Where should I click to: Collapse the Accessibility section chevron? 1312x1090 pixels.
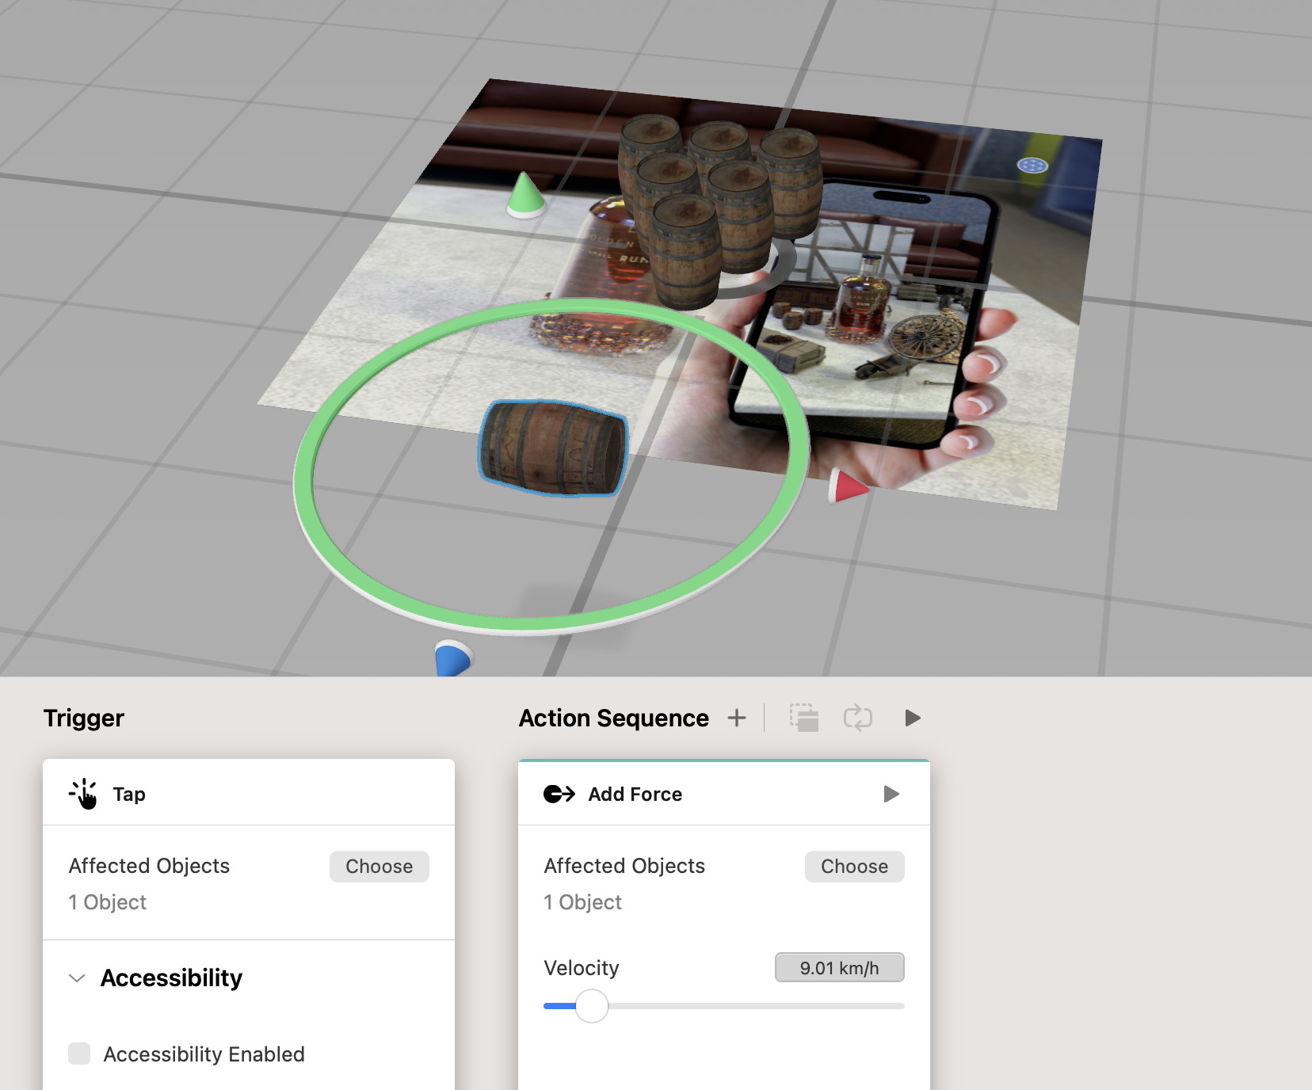point(77,978)
